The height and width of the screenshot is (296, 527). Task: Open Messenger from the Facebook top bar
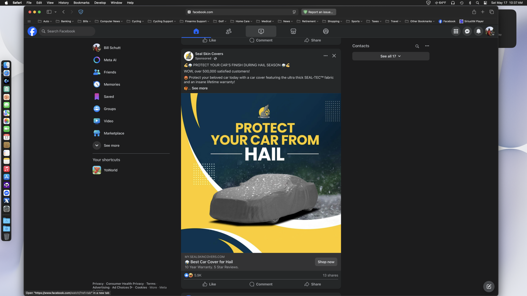(467, 31)
